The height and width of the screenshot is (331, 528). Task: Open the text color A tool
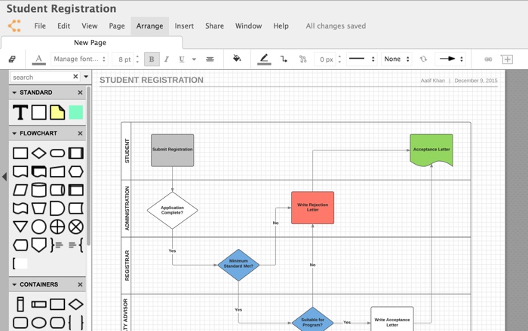point(38,59)
